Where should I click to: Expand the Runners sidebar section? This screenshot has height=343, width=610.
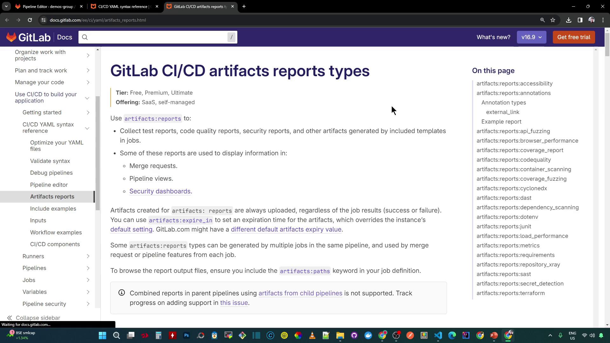(88, 256)
